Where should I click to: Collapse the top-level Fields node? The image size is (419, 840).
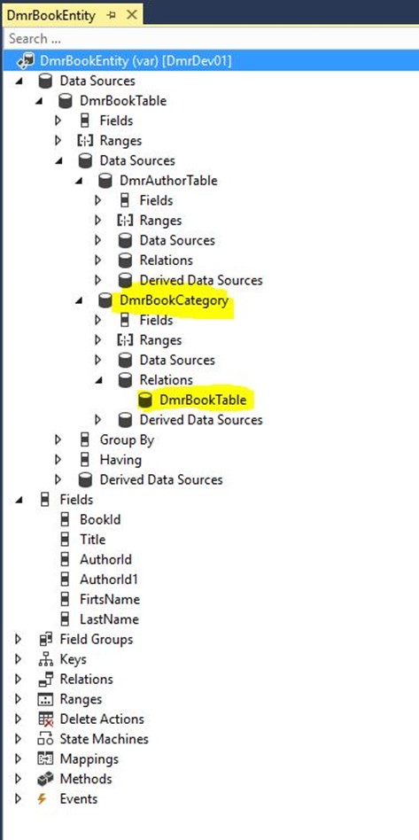[x=19, y=501]
